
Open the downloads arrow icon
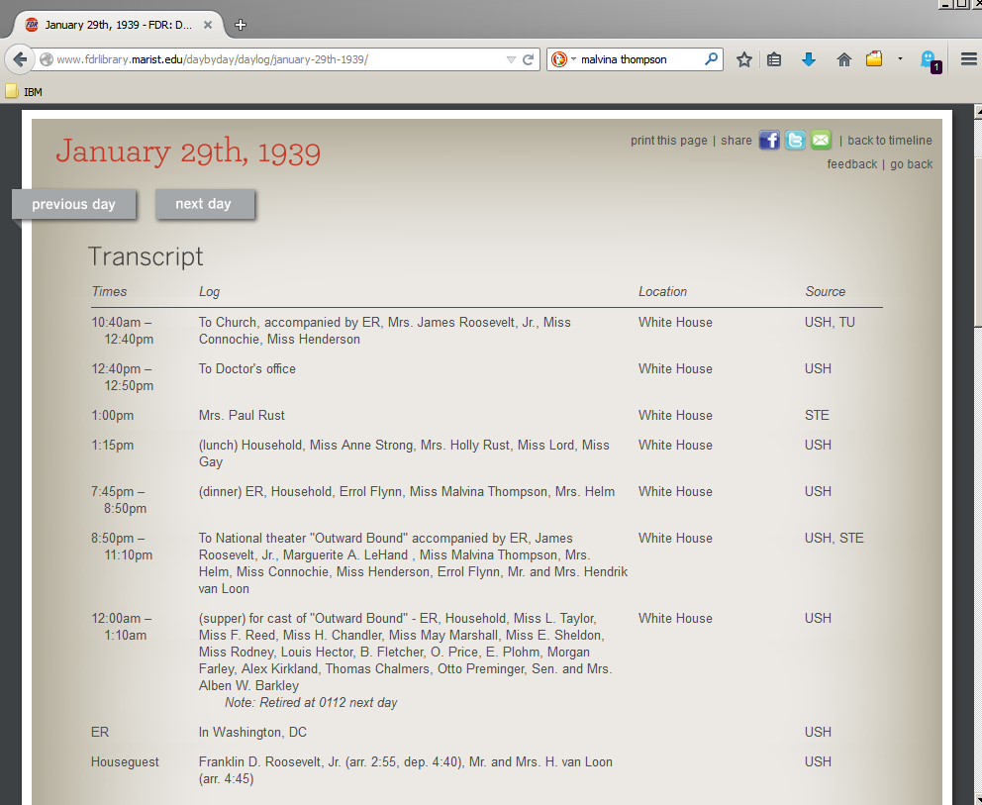pos(809,59)
